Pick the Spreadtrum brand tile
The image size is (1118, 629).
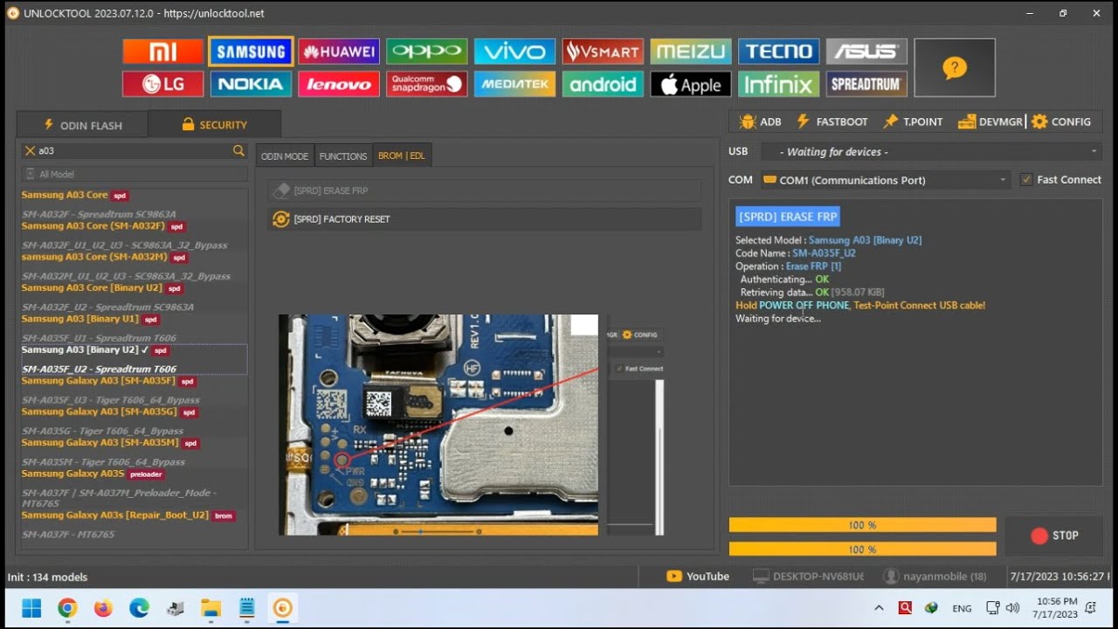tap(866, 84)
